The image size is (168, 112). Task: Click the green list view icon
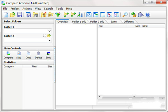103,15
